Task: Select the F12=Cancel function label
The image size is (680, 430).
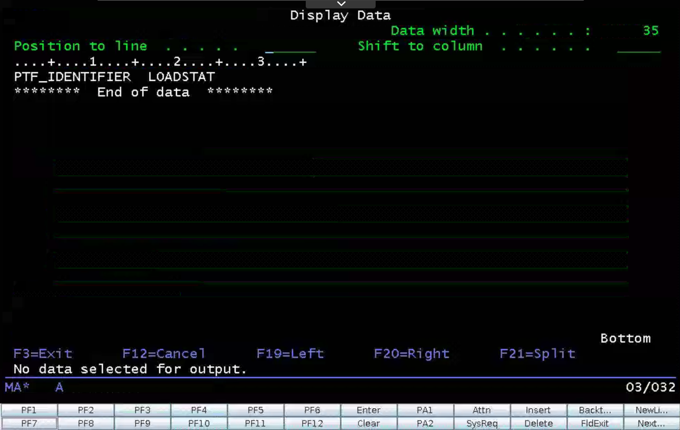Action: click(164, 354)
